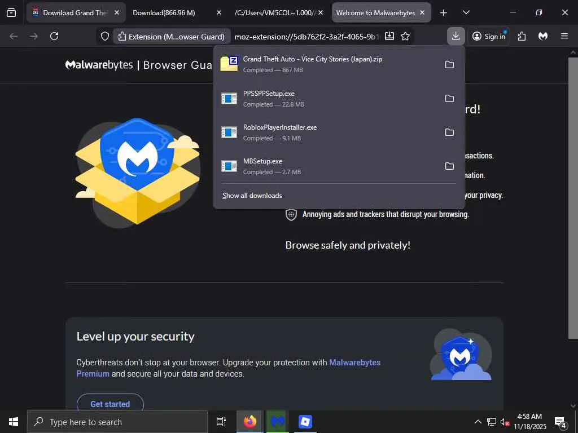This screenshot has height=433, width=578.
Task: Click Sign in account button
Action: coord(489,36)
